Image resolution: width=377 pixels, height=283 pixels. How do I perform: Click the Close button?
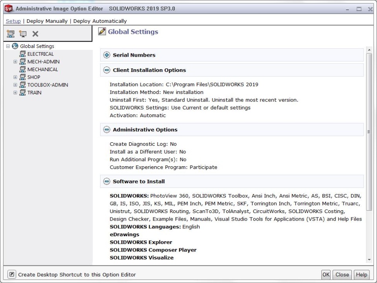(x=342, y=275)
